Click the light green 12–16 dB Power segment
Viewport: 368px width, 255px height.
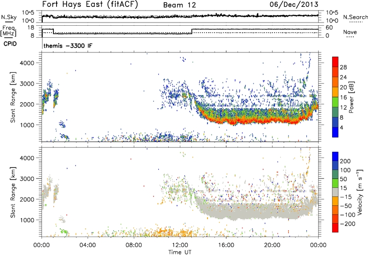[335, 102]
